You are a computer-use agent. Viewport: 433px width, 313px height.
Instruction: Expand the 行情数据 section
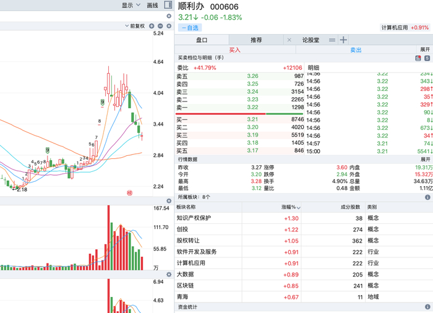click(x=426, y=160)
